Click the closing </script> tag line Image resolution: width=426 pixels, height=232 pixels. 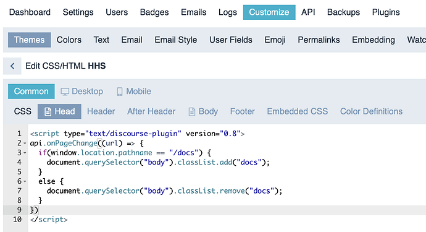[49, 220]
